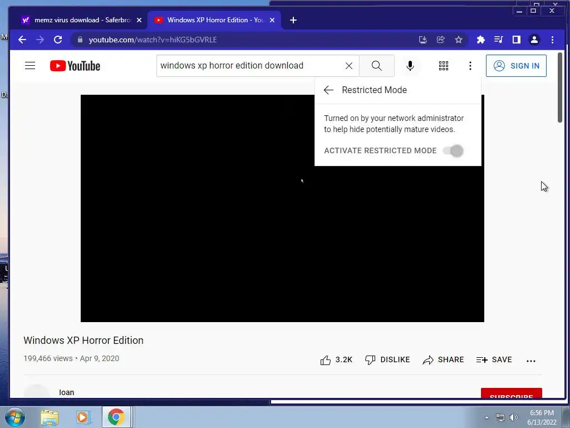Click the page vertical scrollbar thumb
The width and height of the screenshot is (570, 428).
pos(560,87)
